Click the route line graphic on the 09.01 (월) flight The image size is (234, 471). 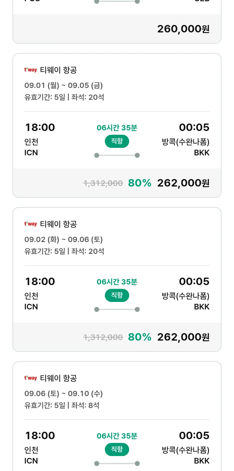tap(117, 155)
